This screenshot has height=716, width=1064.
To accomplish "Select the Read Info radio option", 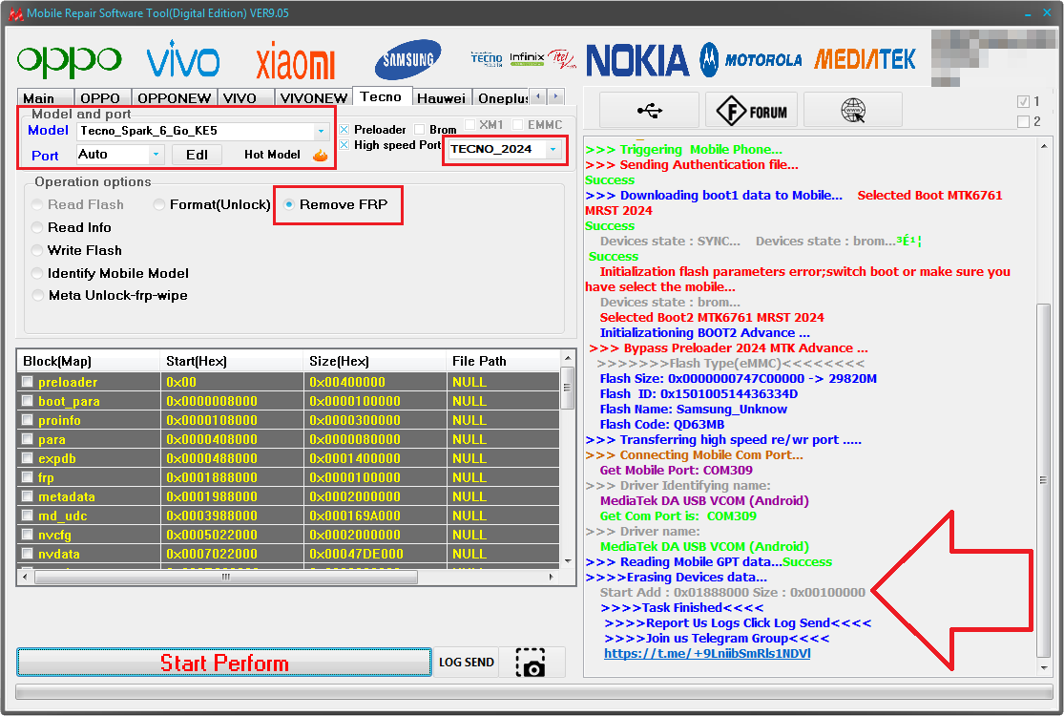I will click(37, 228).
